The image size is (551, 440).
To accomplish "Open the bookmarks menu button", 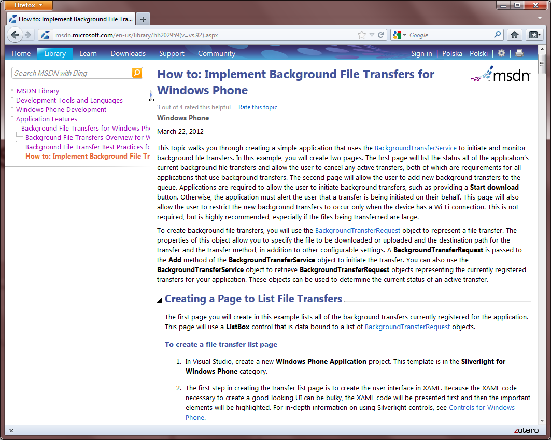I will 535,34.
